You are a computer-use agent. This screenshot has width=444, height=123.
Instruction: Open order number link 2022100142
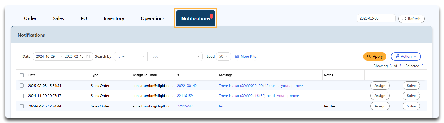(187, 86)
